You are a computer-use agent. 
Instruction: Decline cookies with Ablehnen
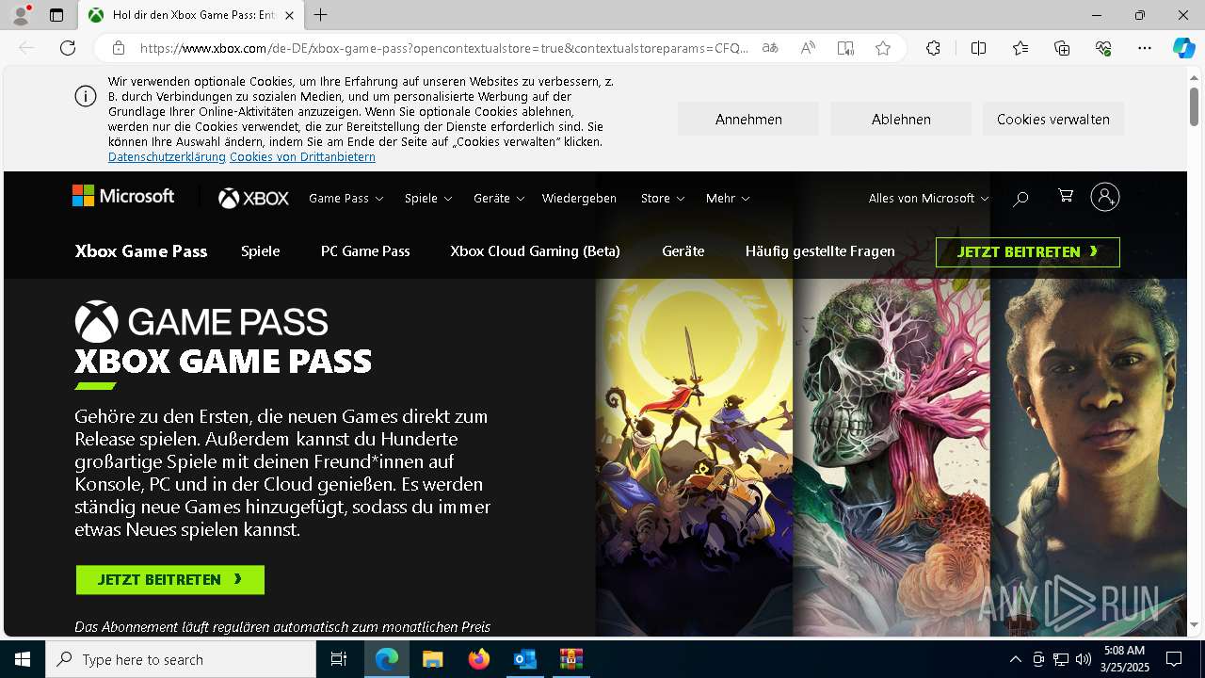pyautogui.click(x=901, y=119)
